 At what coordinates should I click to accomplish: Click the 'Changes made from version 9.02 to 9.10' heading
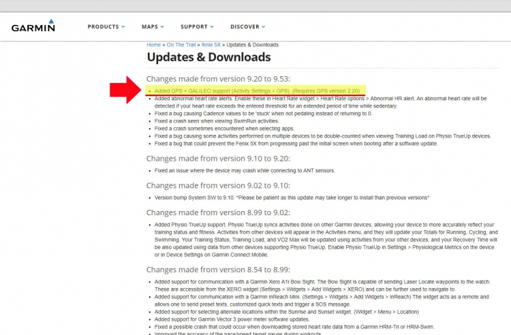click(218, 186)
